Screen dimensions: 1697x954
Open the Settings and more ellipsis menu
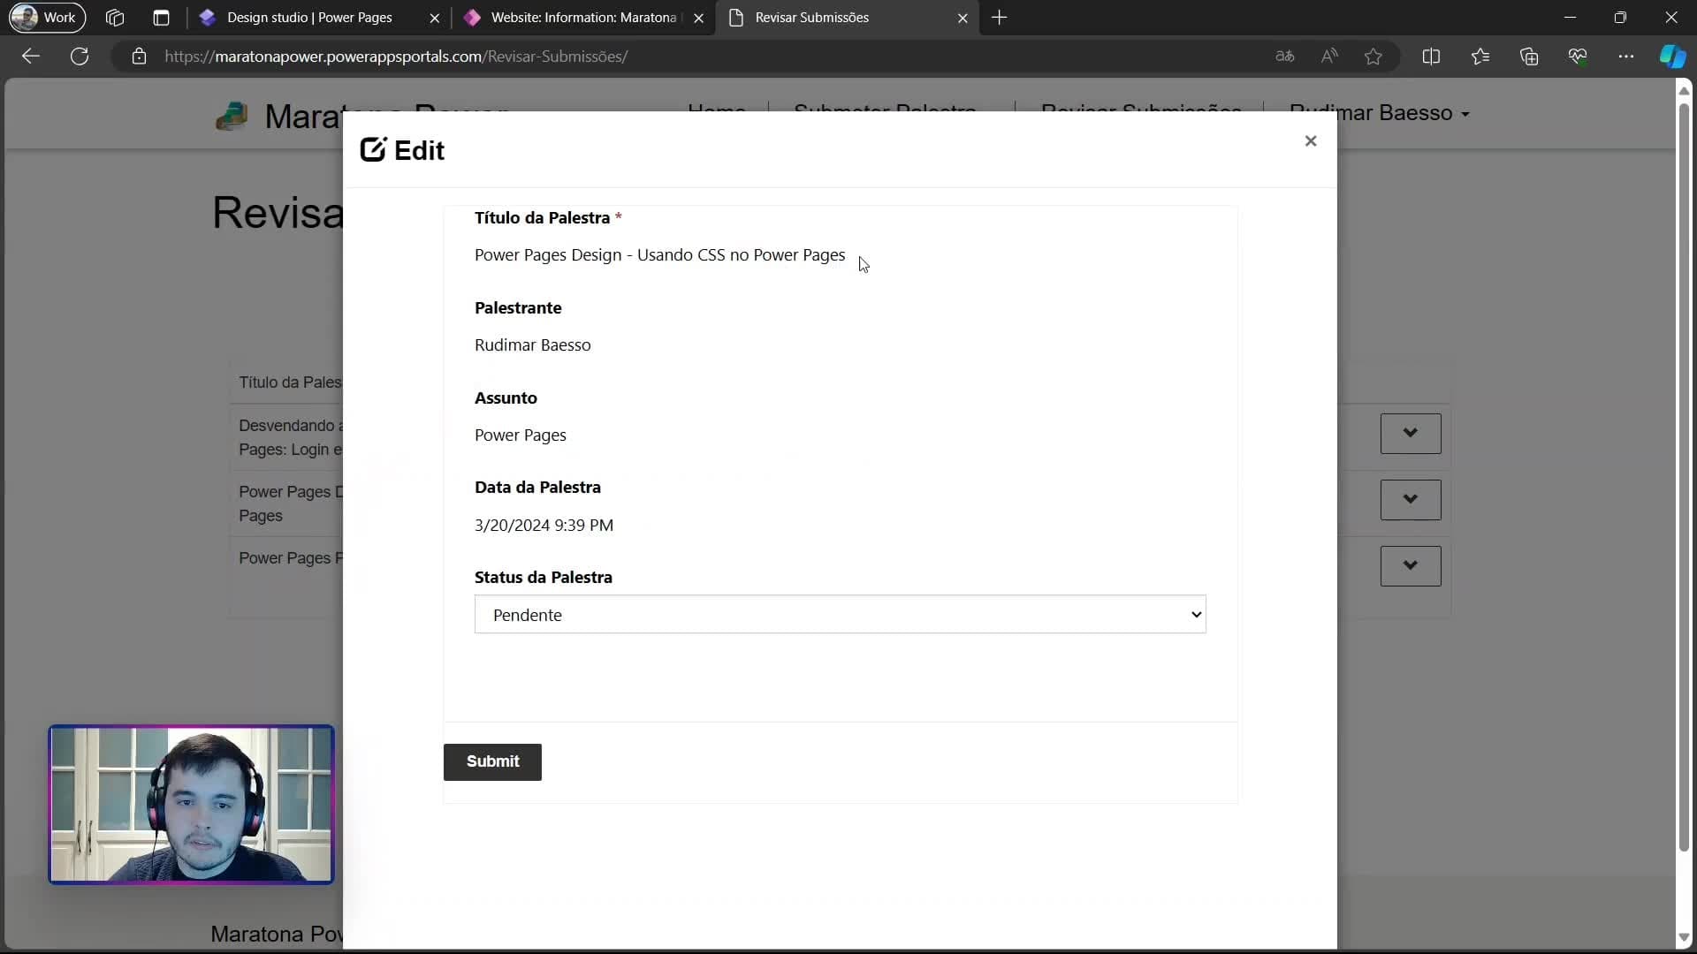[1626, 57]
